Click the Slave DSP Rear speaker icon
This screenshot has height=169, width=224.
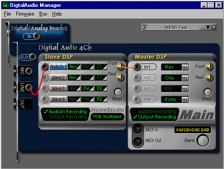[120, 77]
